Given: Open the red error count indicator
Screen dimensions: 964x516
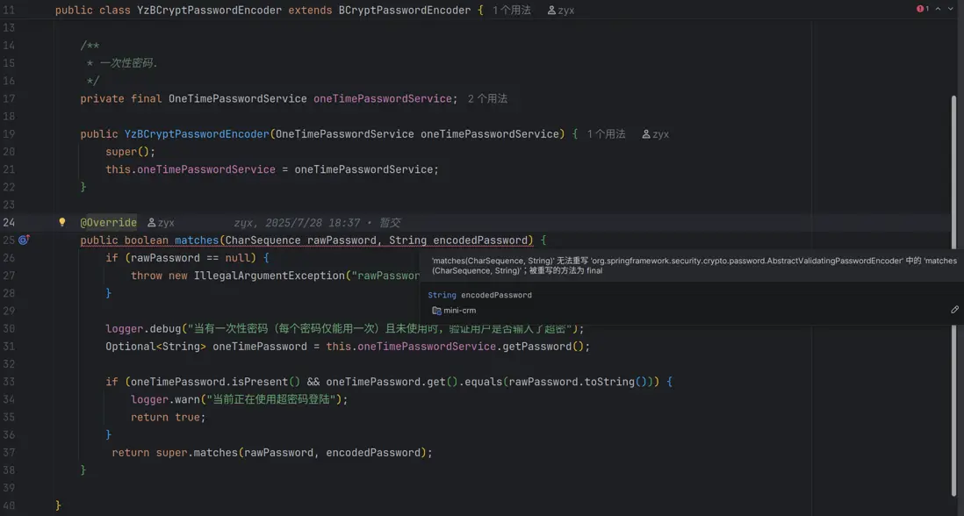Looking at the screenshot, I should click(922, 9).
